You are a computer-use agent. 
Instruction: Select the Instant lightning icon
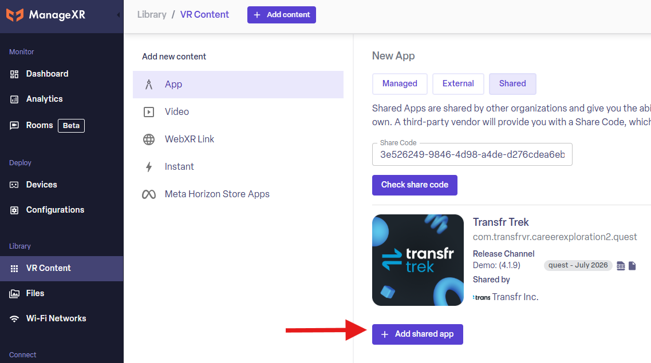click(x=149, y=166)
